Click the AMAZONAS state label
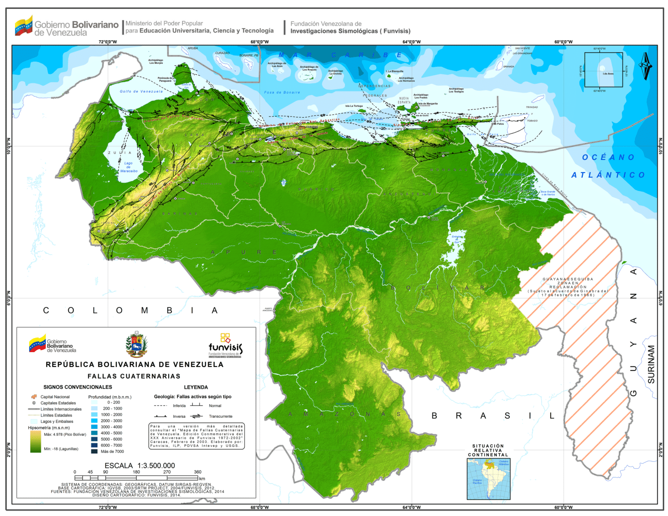The width and height of the screenshot is (668, 516). 344,414
